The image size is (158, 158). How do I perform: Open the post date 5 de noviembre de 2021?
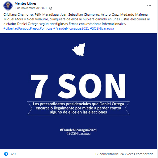tap(31, 8)
